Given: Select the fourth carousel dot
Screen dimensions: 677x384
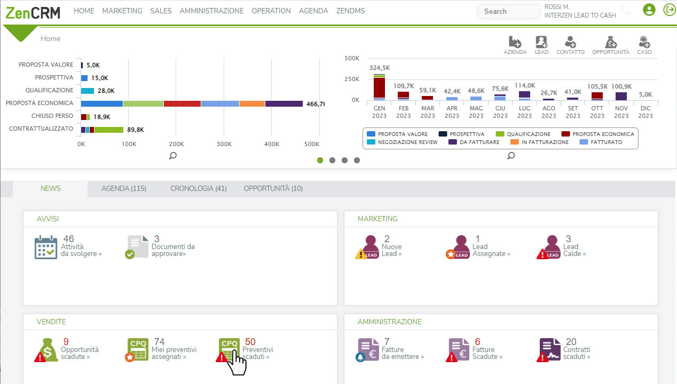Looking at the screenshot, I should [357, 160].
